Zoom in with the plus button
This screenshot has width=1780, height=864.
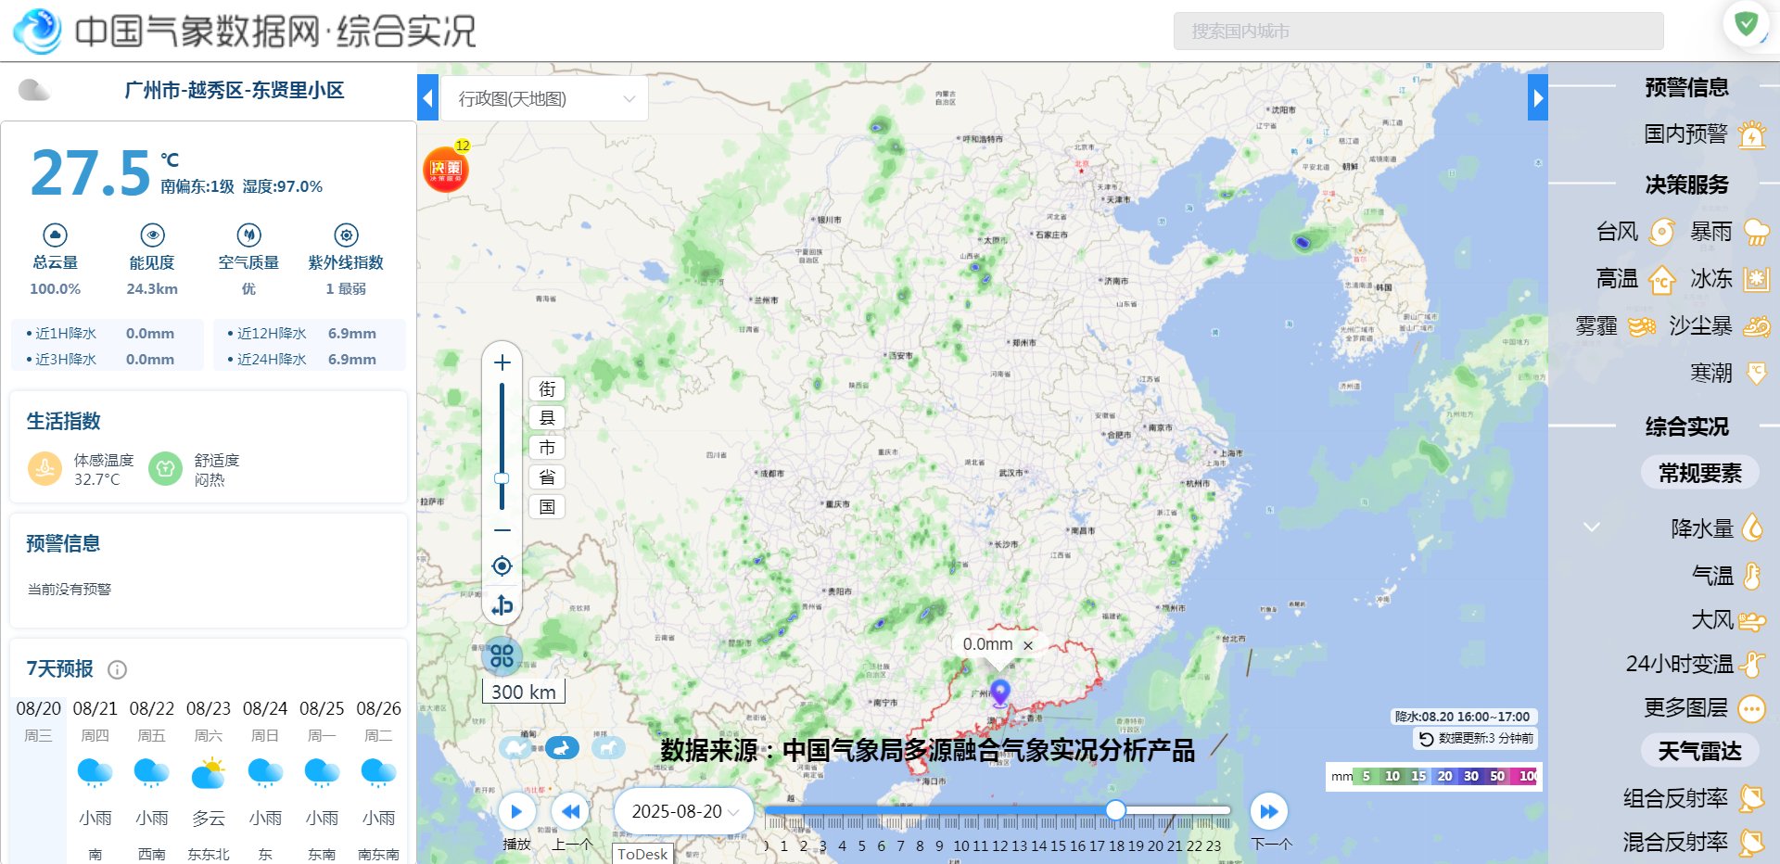(x=502, y=362)
